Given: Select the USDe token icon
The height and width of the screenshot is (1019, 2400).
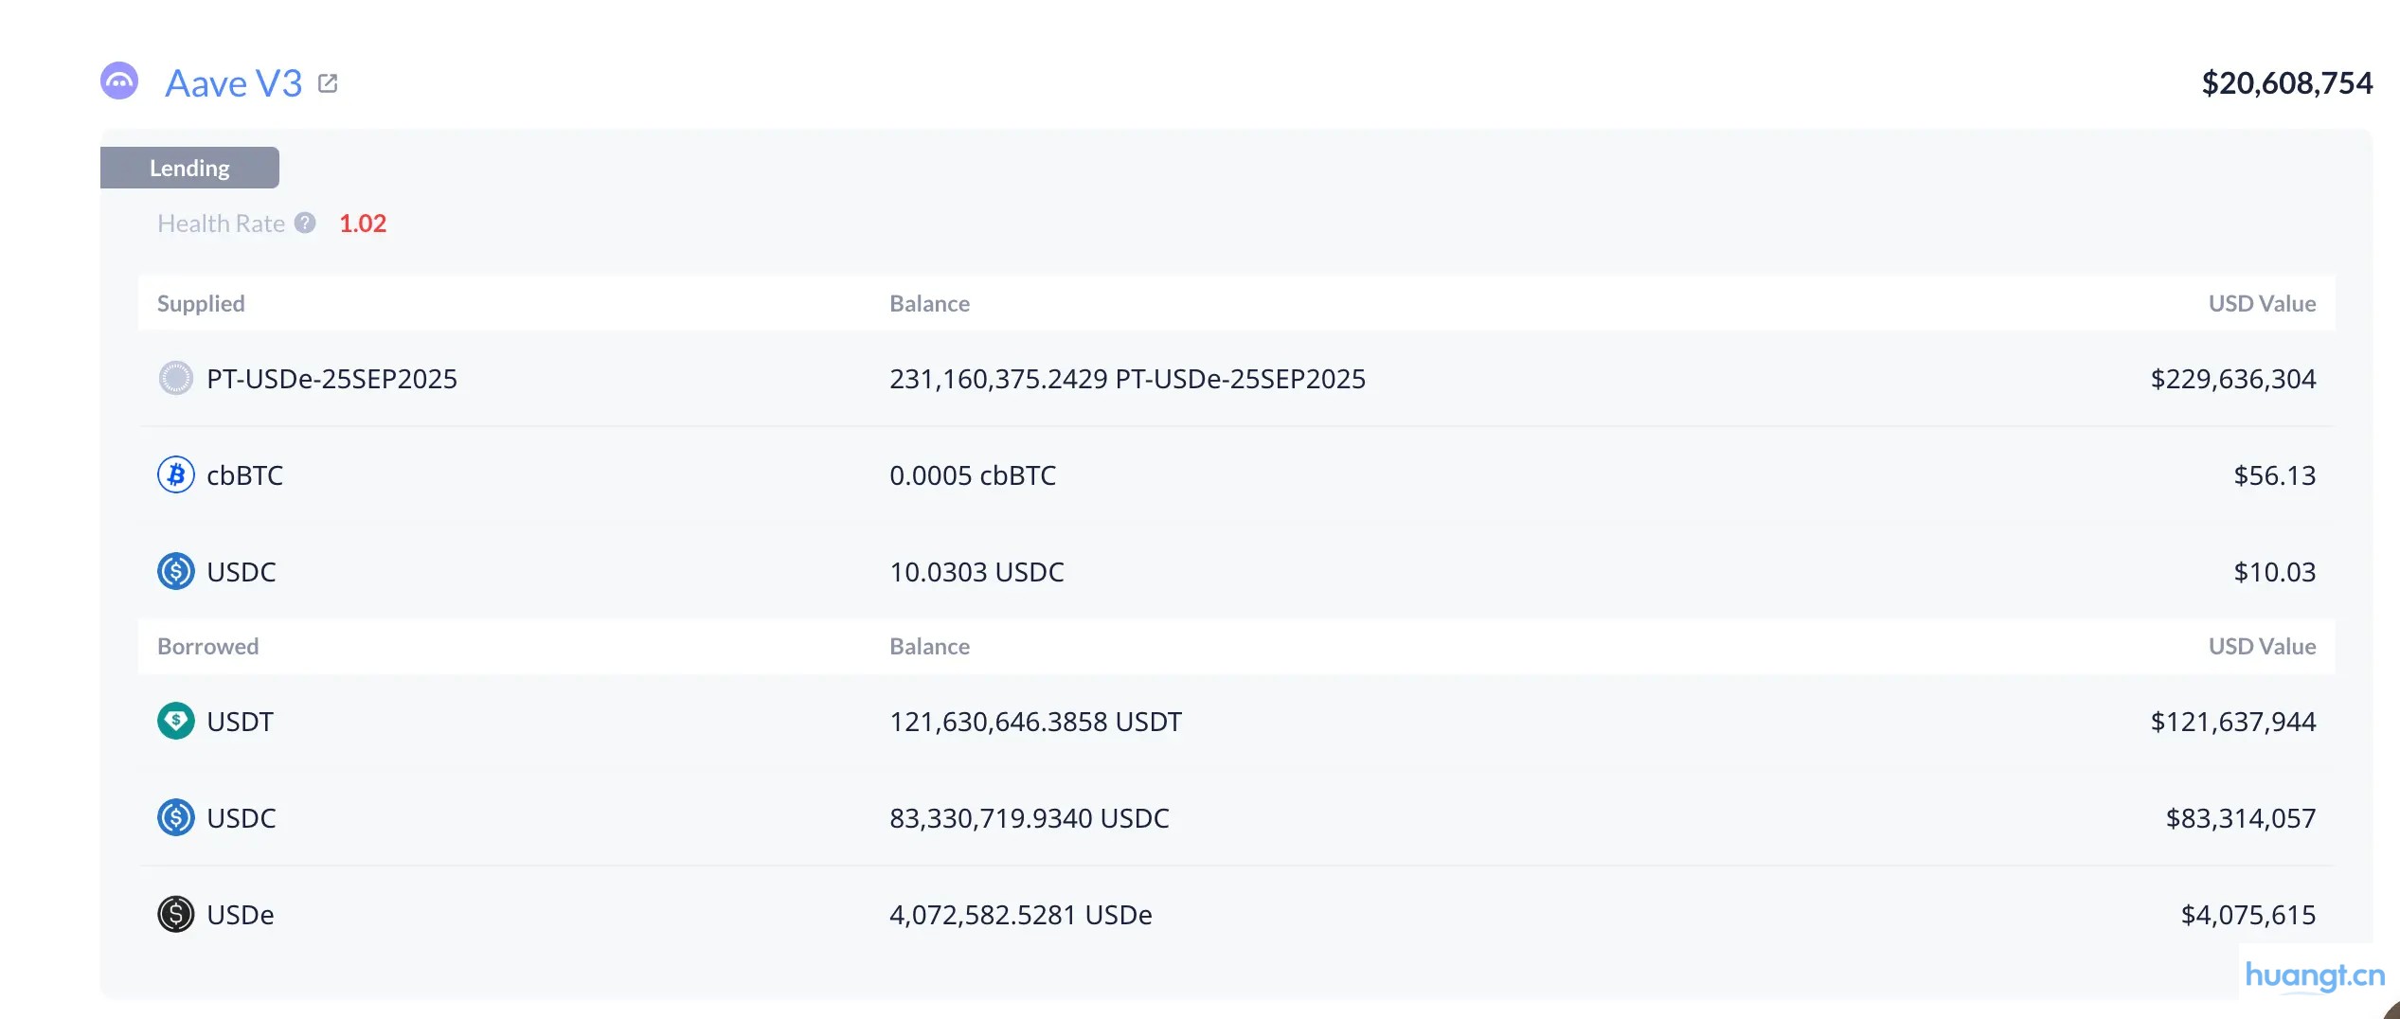Looking at the screenshot, I should tap(176, 915).
